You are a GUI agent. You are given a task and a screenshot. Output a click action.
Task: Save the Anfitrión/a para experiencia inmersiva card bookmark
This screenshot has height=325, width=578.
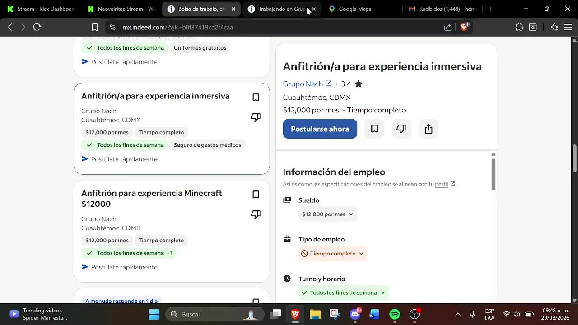[256, 97]
